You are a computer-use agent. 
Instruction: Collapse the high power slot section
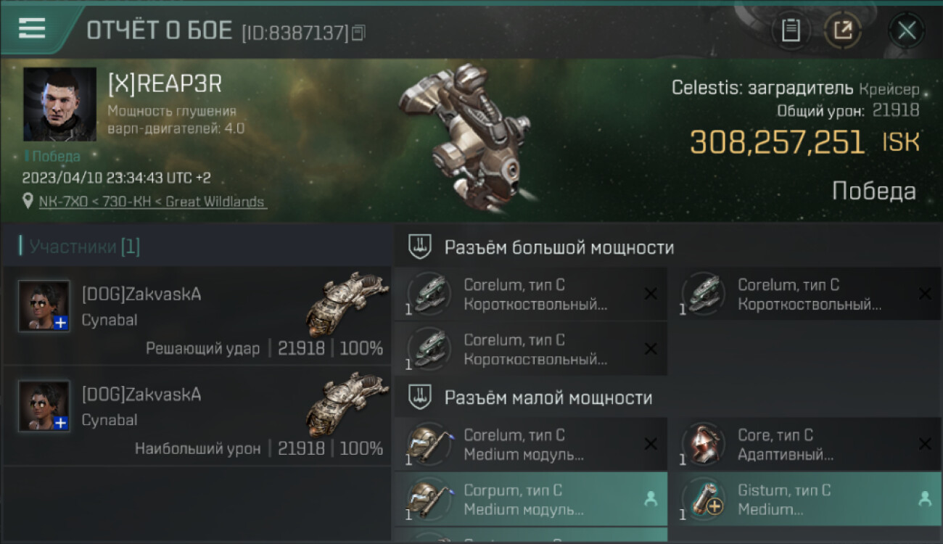[667, 247]
